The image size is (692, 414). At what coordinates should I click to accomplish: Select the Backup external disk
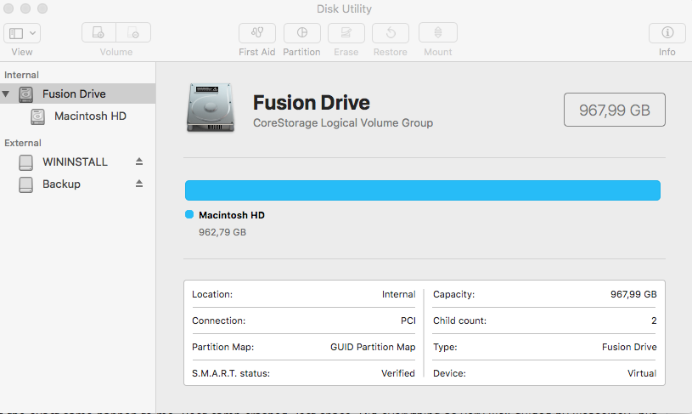[61, 184]
